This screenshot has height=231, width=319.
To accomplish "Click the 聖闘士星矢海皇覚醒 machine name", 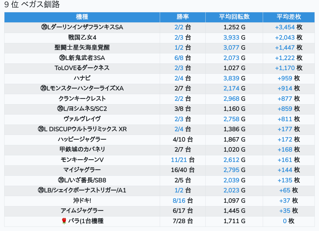I will (x=82, y=48).
